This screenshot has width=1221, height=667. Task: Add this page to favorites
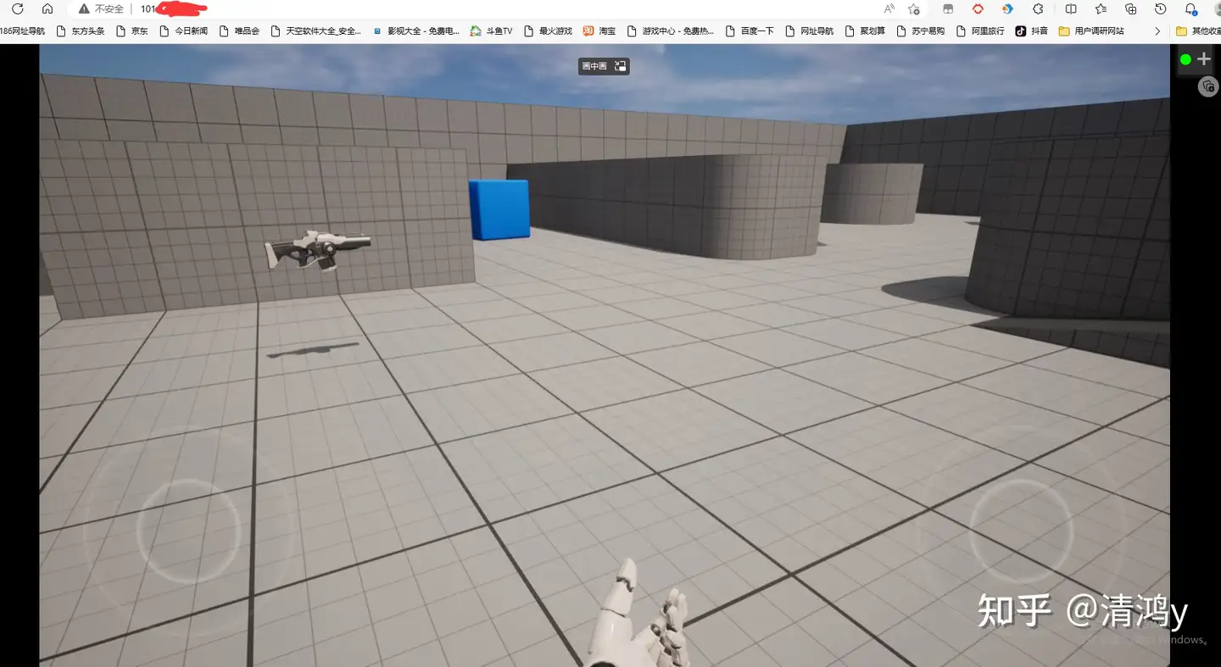(x=913, y=8)
